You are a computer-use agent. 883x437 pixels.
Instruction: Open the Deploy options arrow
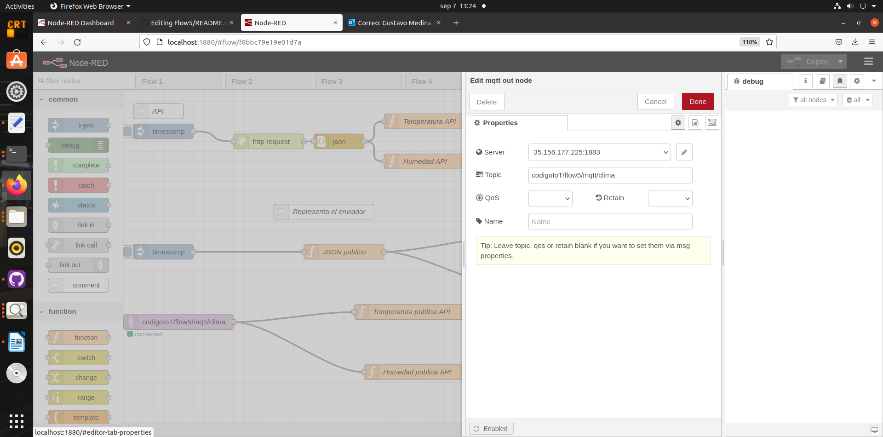pyautogui.click(x=840, y=62)
